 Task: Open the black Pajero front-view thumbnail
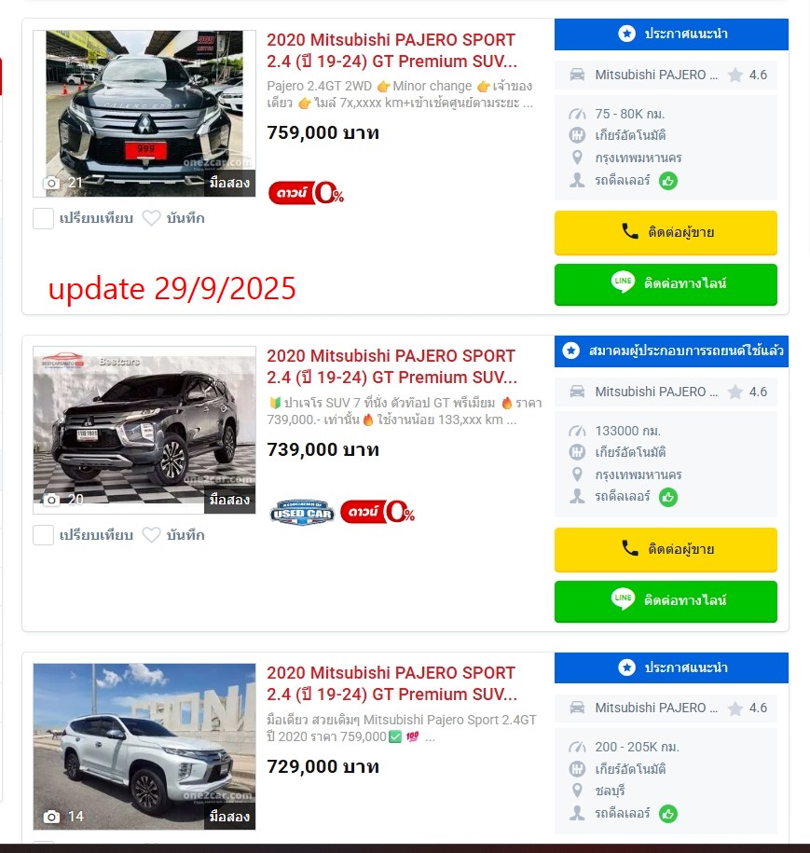144,113
